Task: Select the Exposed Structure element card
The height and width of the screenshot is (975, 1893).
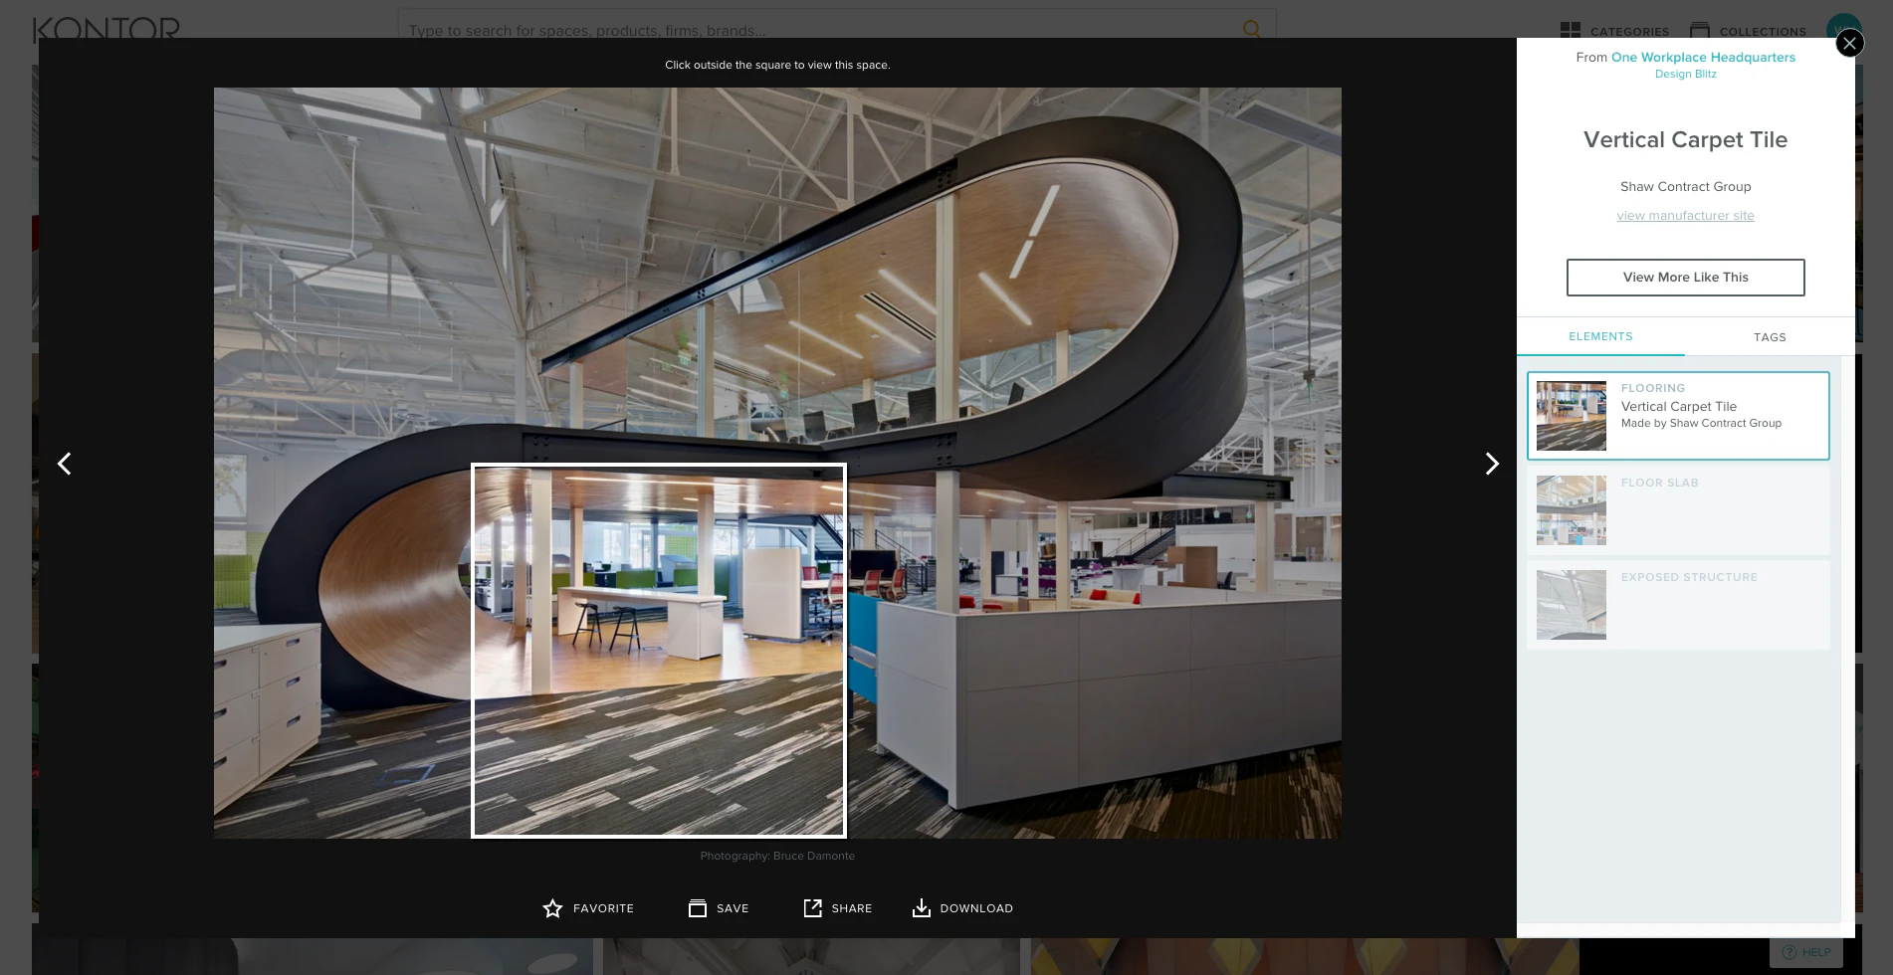Action: (x=1678, y=605)
